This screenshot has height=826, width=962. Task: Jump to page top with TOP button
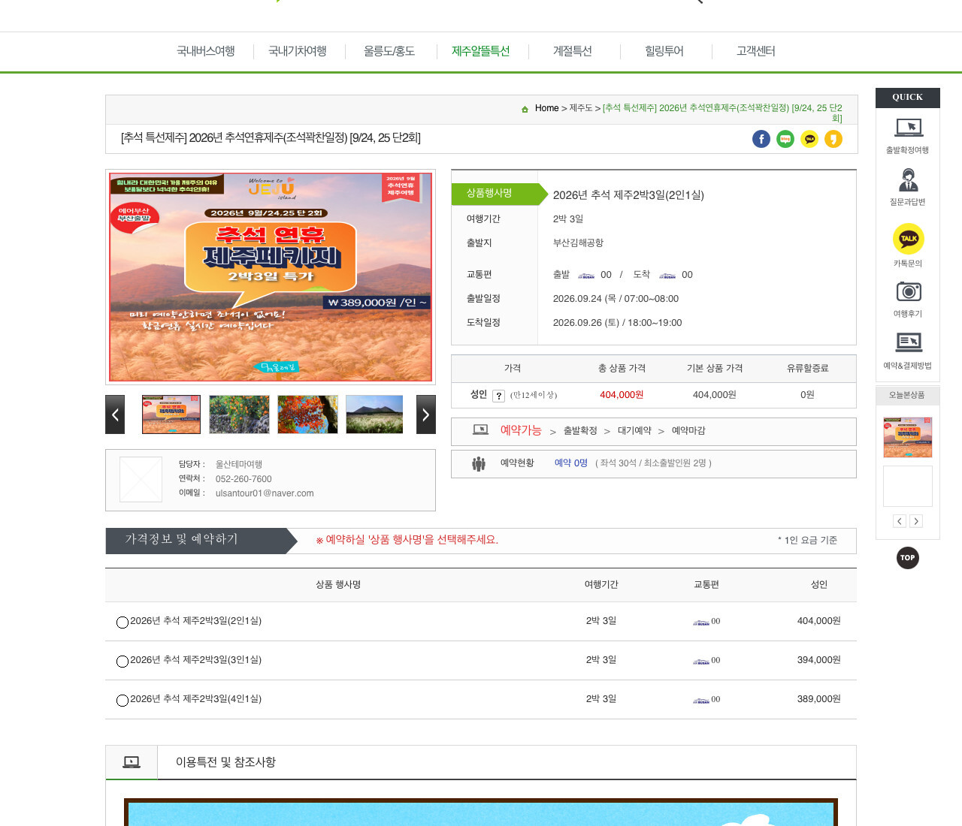[908, 558]
